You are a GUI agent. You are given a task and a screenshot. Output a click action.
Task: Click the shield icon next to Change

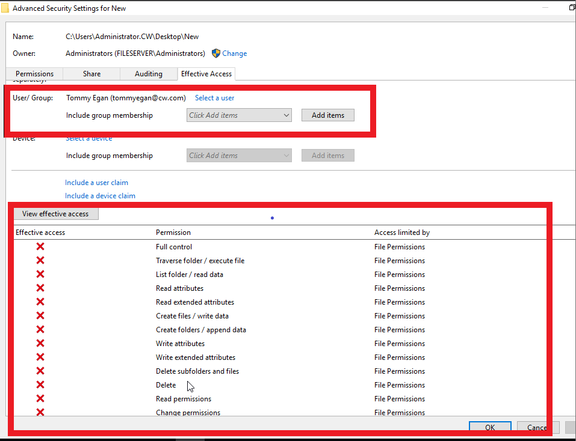(216, 53)
